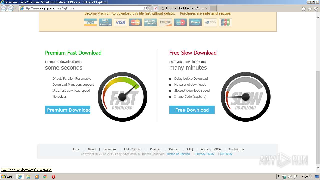Click the MasterCard logo
This screenshot has width=320, height=180.
[x=135, y=22]
